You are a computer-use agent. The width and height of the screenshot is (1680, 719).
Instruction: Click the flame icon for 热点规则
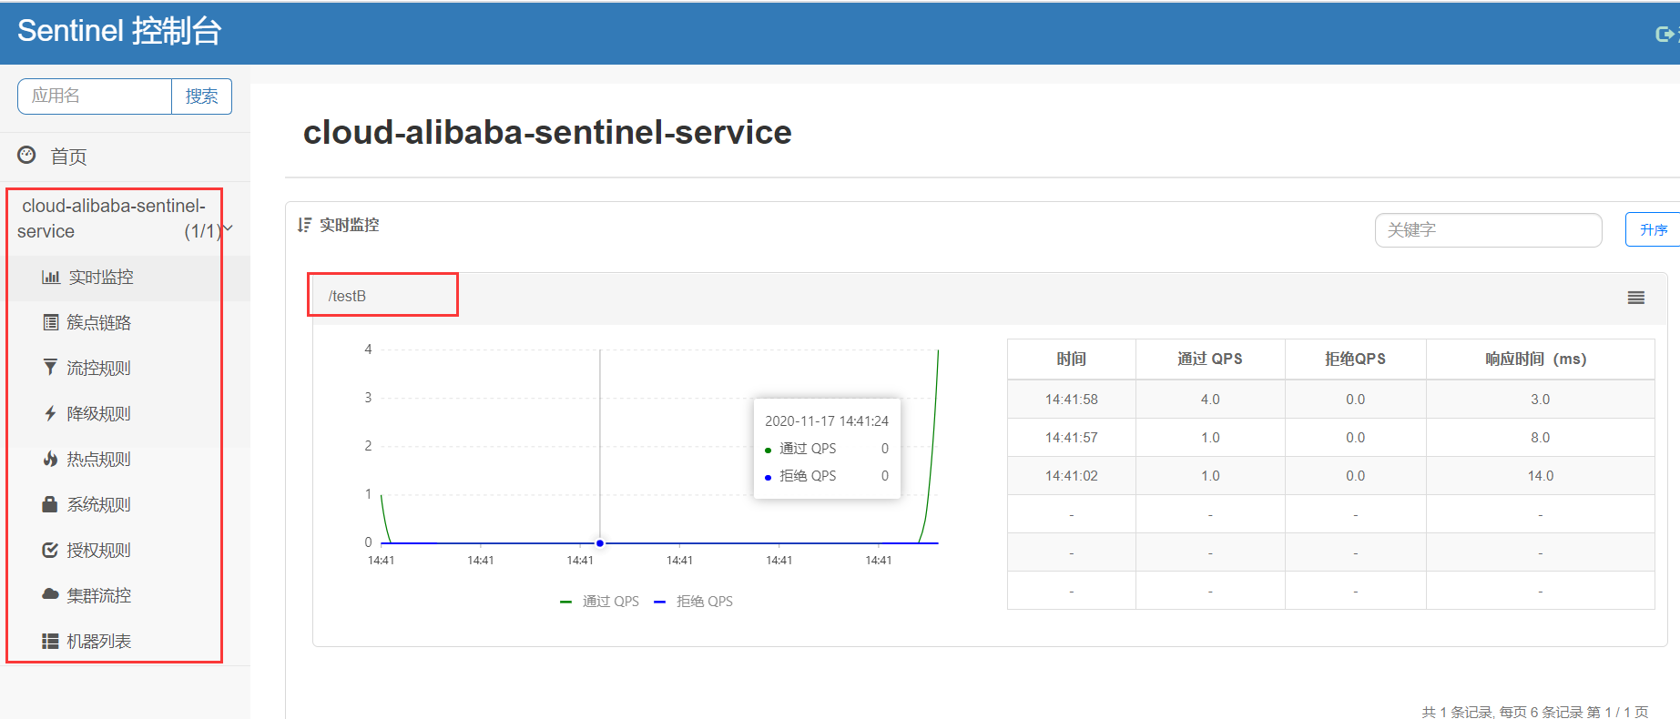(50, 459)
